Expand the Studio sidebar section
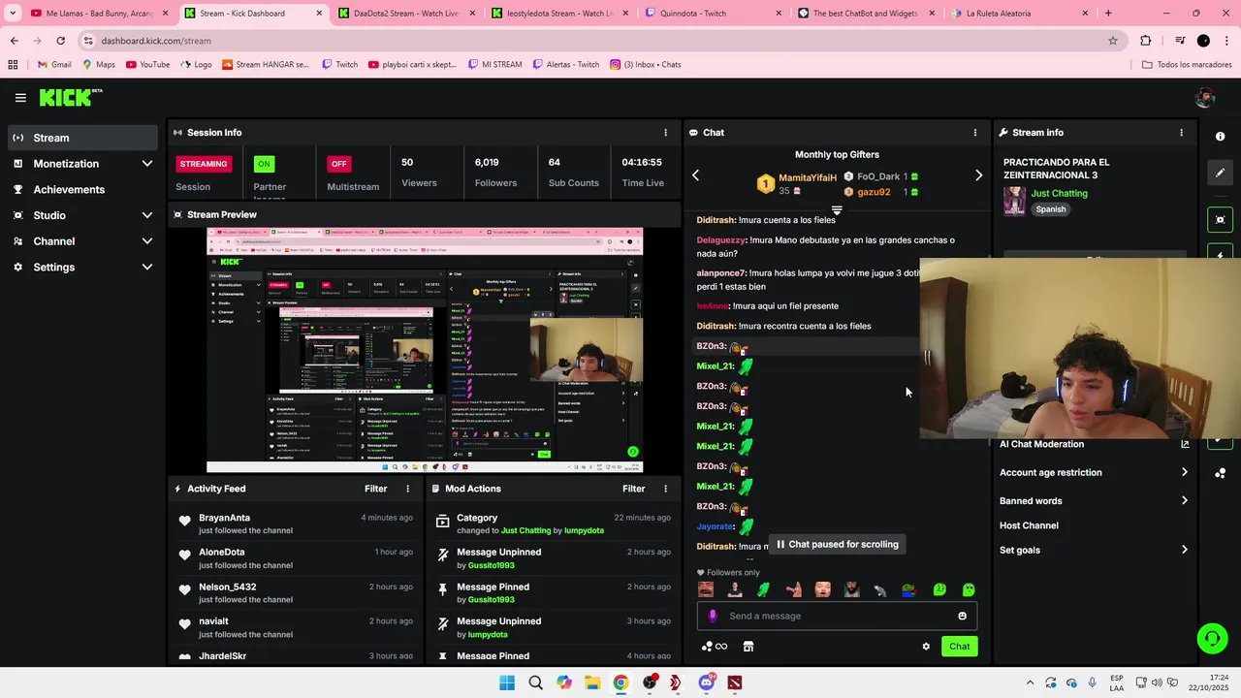The height and width of the screenshot is (698, 1241). [x=147, y=215]
